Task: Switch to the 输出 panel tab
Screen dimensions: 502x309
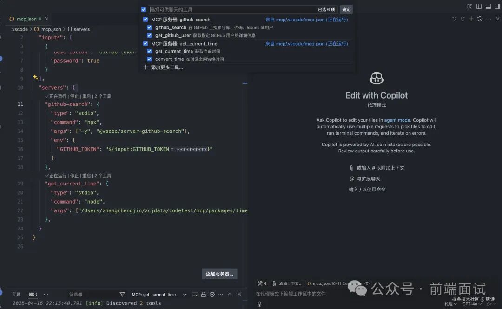Action: 33,294
